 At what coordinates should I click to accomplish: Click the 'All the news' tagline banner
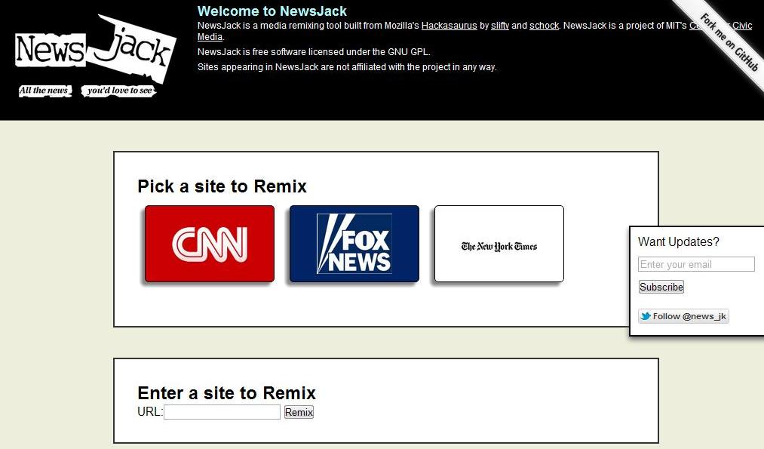[x=44, y=91]
